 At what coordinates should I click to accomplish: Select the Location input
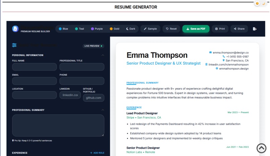point(35,95)
